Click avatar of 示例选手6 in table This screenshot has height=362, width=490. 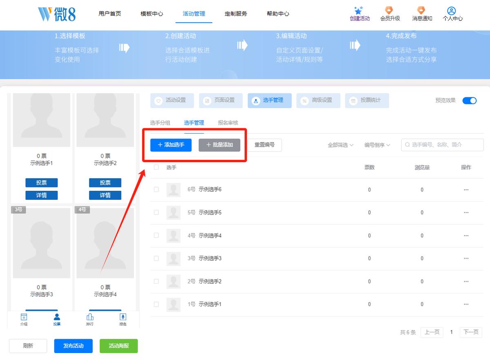click(174, 190)
